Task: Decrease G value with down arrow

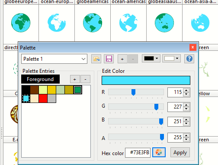Action: click(x=186, y=109)
